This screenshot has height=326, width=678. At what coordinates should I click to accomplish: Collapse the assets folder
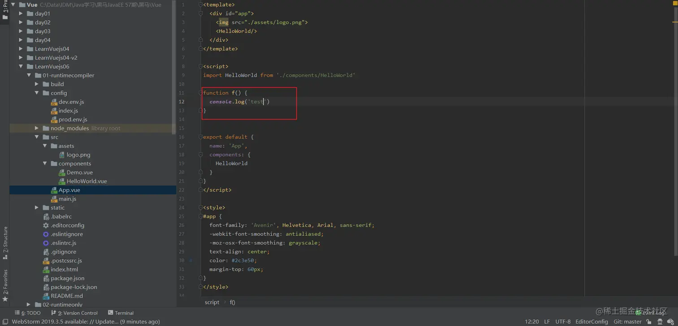(45, 146)
